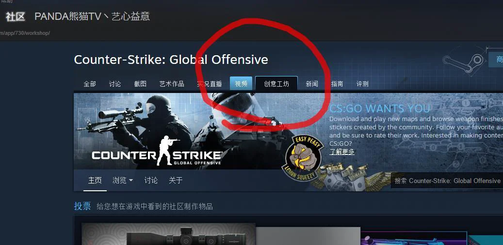Select the 主页 workshop tab
Image resolution: width=503 pixels, height=245 pixels.
(x=95, y=180)
